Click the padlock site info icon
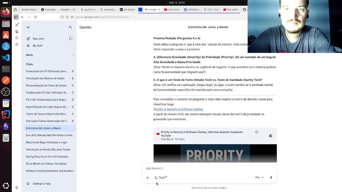Screen dimensions: 342x192 point(67,17)
